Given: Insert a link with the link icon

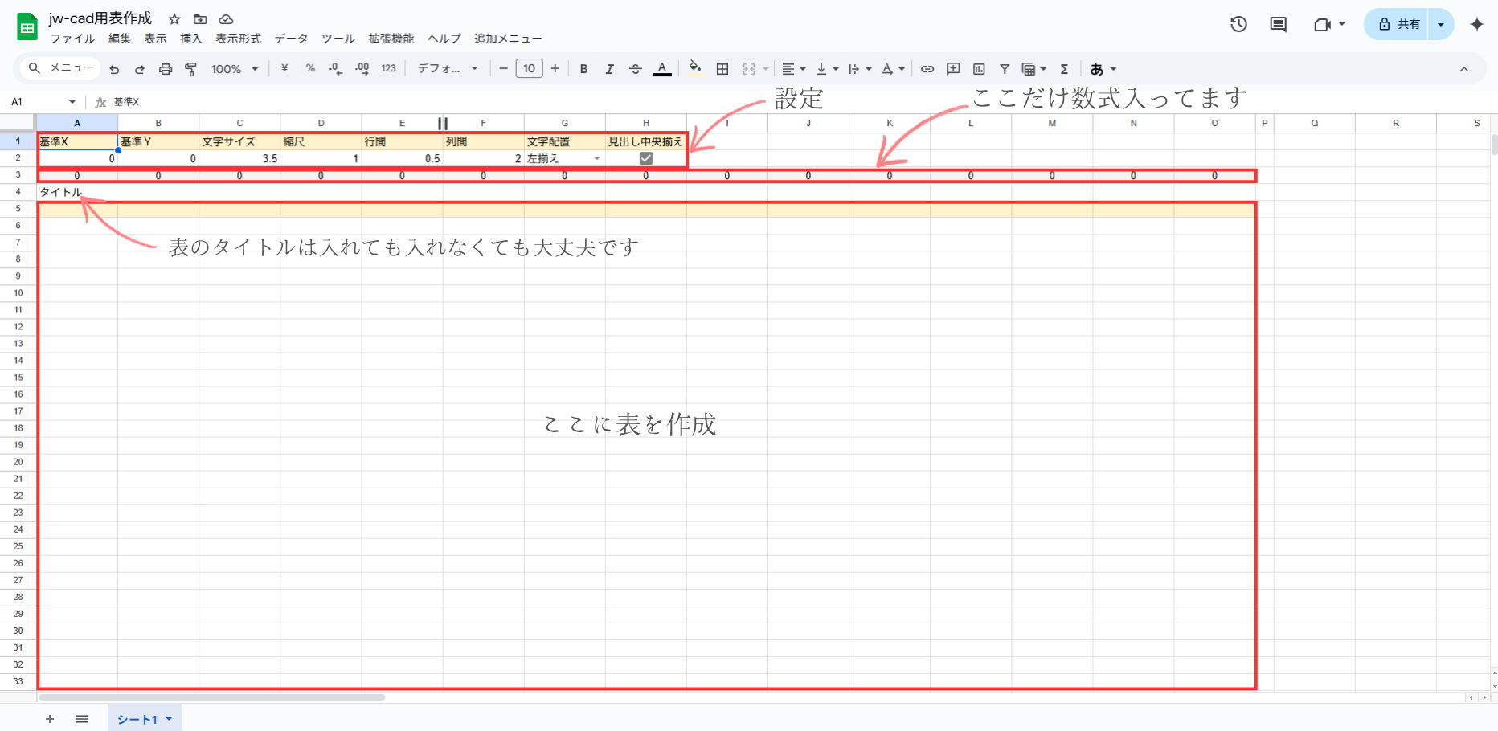Looking at the screenshot, I should [927, 69].
